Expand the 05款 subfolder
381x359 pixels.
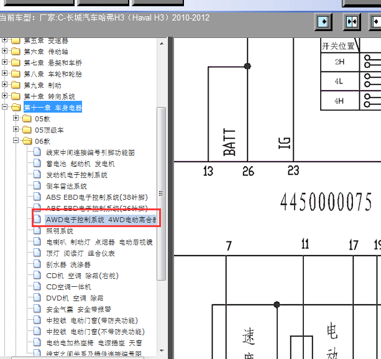coord(16,118)
